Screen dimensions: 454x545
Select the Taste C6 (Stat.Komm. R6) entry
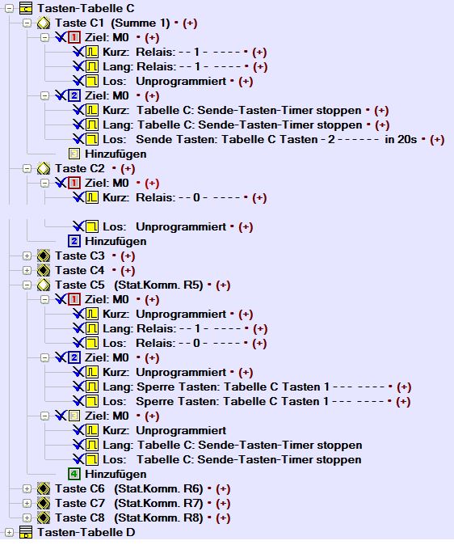tap(129, 488)
